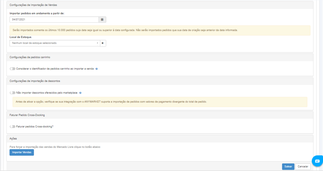Screen dimensions: 323x171
Task: Toggle Faturar pedidos Cross-docking switch
Action: [x=13, y=126]
